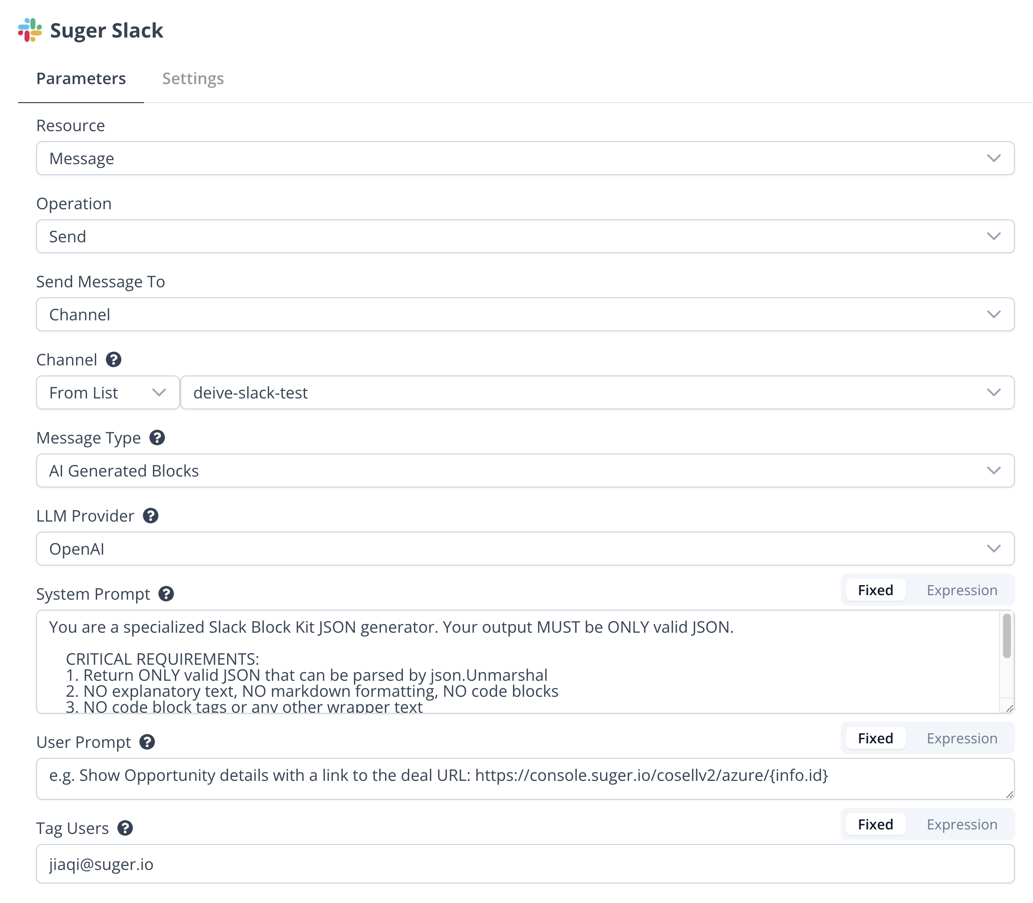1033x903 pixels.
Task: Set Tag Users to Fixed mode
Action: (x=875, y=824)
